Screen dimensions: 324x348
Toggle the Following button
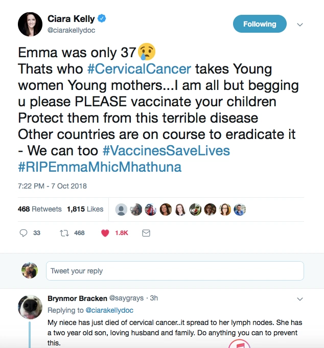pyautogui.click(x=260, y=24)
